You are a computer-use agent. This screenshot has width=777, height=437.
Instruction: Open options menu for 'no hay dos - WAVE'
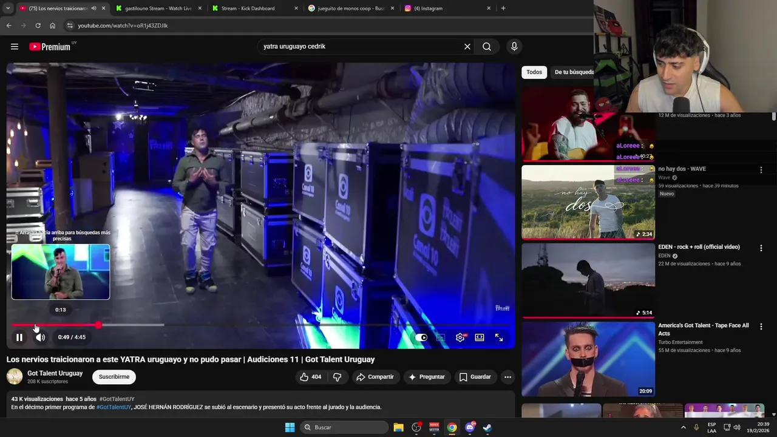(761, 170)
